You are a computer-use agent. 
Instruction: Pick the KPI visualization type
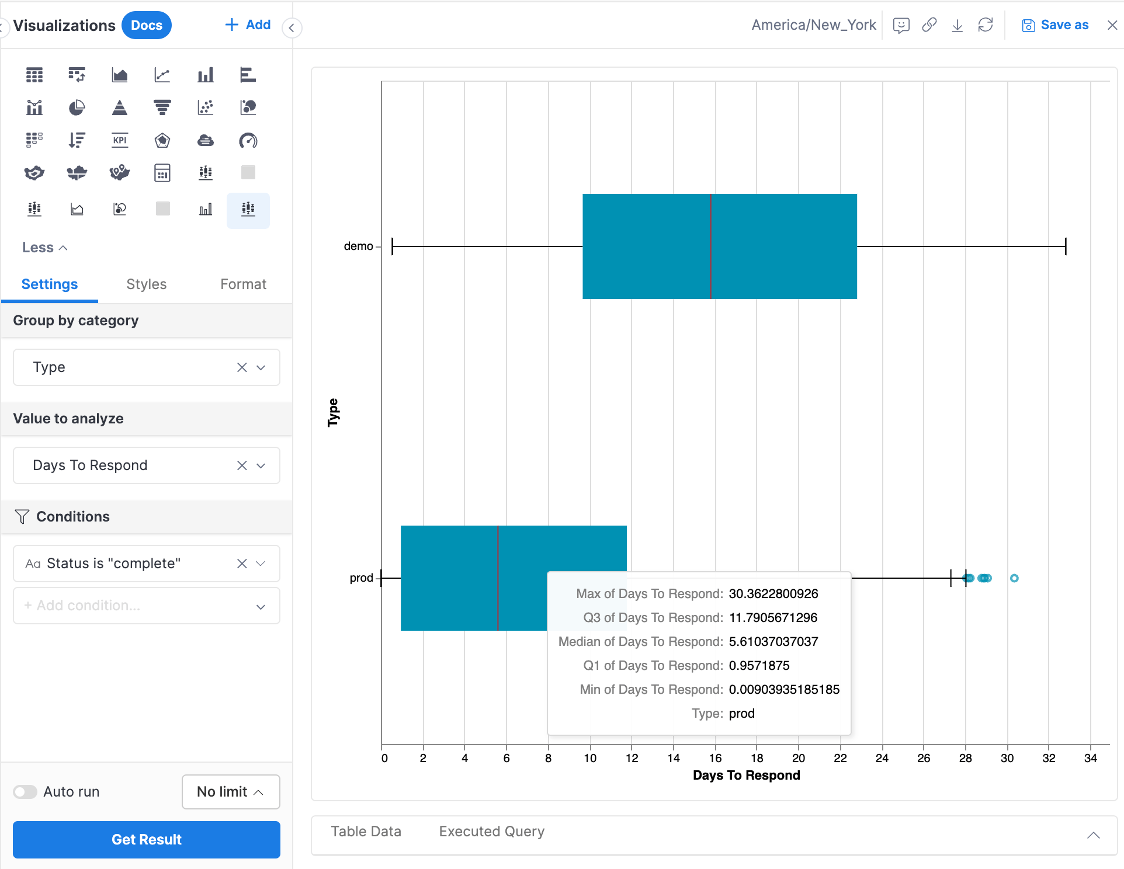click(x=120, y=140)
